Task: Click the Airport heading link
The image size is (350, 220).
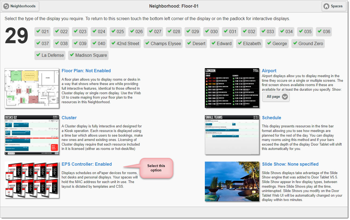Action: [x=269, y=71]
